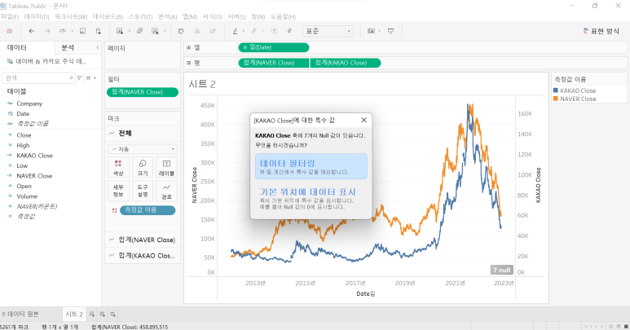Click the fix axes pin icon

coord(289,31)
